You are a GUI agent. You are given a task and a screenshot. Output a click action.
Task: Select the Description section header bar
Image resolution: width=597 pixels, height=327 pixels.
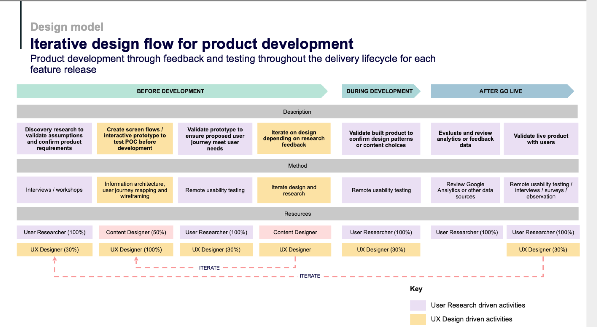(x=297, y=112)
